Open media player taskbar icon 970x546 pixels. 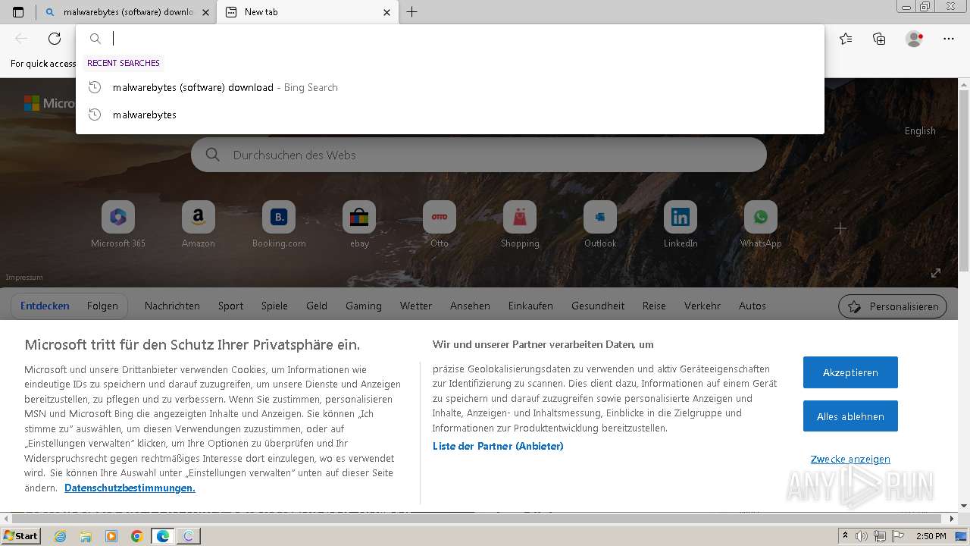pyautogui.click(x=111, y=536)
